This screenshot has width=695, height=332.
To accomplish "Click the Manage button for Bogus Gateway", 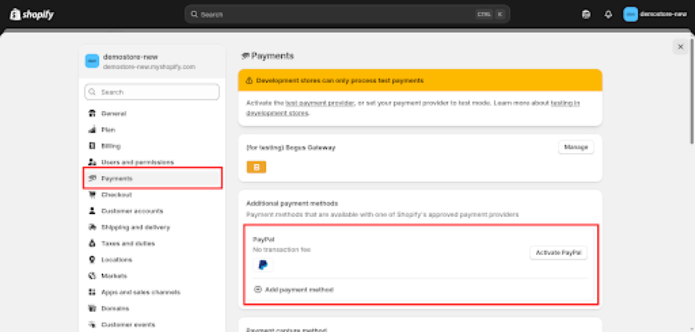I will pos(576,147).
